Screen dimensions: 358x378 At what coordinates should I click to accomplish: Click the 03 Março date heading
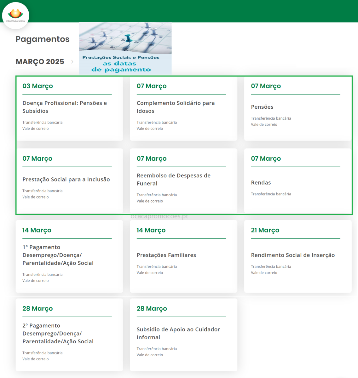[38, 86]
